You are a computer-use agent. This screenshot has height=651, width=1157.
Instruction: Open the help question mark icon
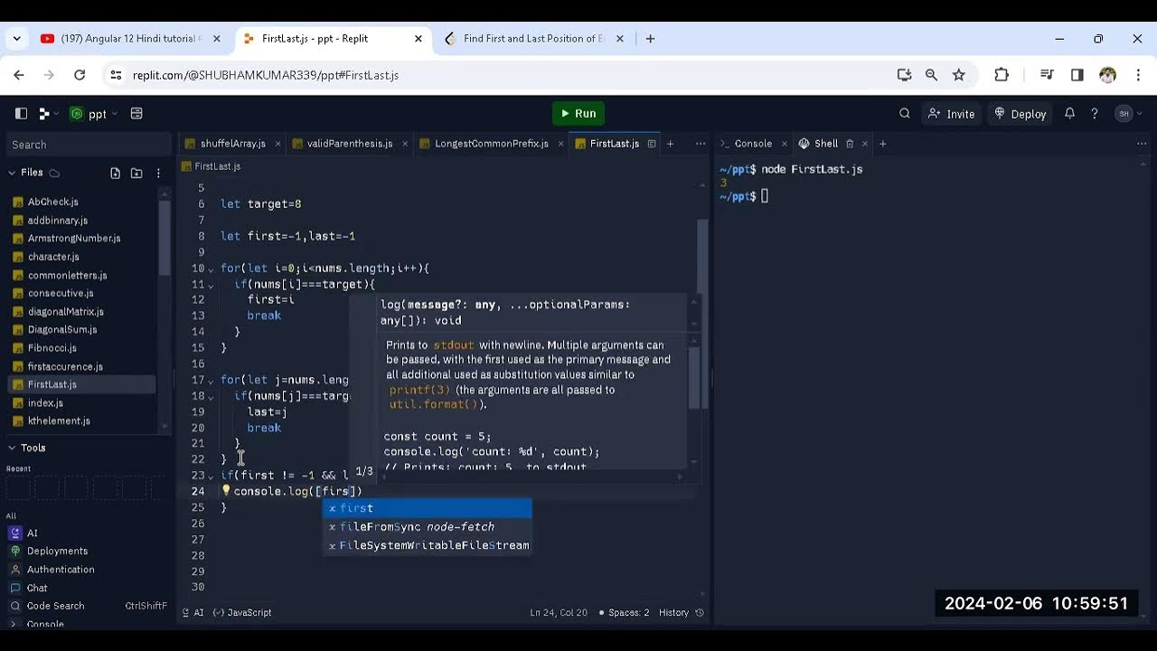tap(1095, 114)
